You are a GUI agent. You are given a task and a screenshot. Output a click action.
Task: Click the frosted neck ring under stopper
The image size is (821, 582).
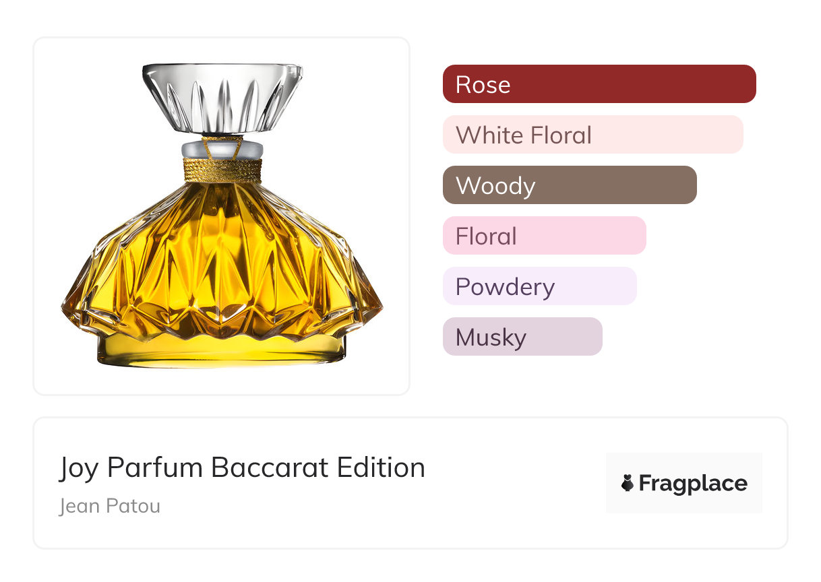pyautogui.click(x=222, y=148)
